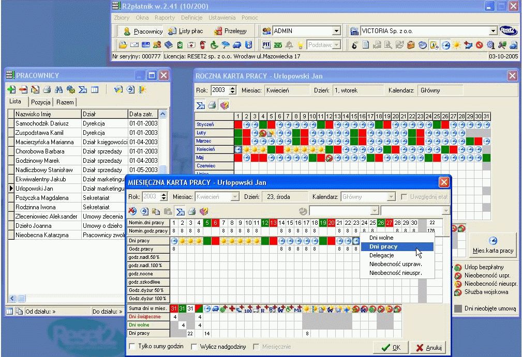Delete an employee with the red minus icon
Screen dimensions: 522x357
coord(23,89)
